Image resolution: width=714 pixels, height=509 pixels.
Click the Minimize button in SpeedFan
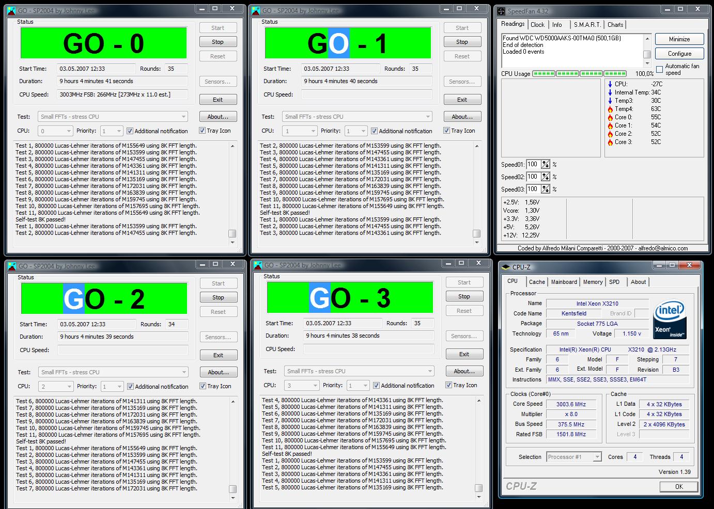(679, 39)
